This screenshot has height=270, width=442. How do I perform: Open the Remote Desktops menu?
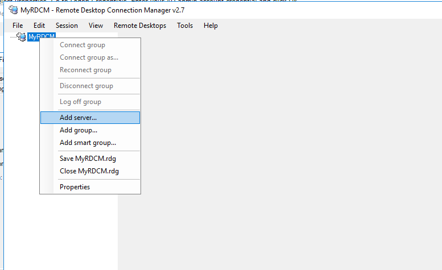point(140,26)
